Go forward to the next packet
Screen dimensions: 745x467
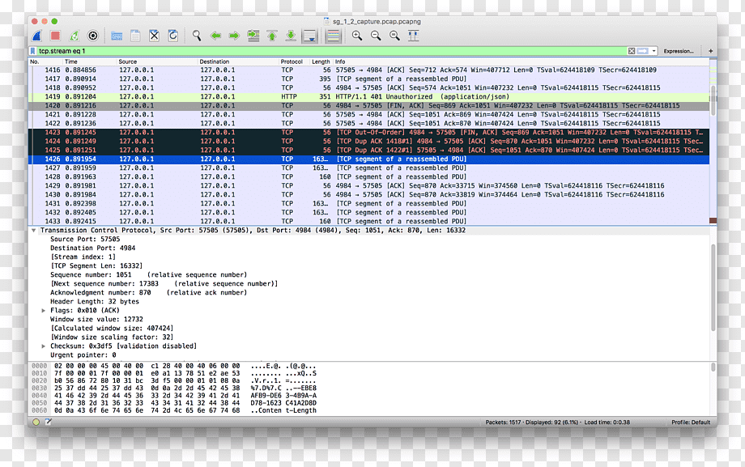pyautogui.click(x=234, y=36)
